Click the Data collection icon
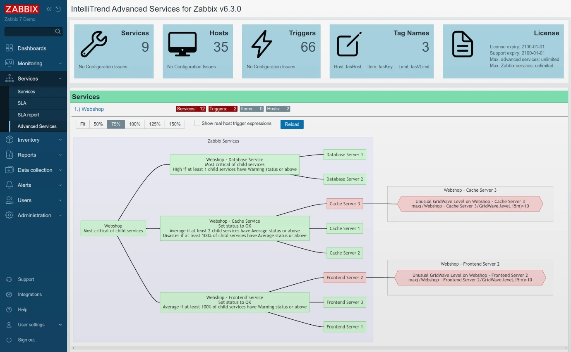The width and height of the screenshot is (571, 352). pos(9,170)
